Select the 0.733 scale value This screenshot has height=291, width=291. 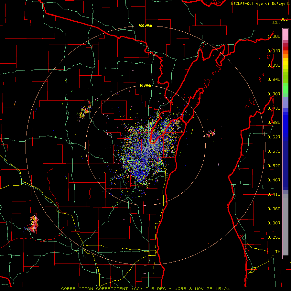pos(274,108)
